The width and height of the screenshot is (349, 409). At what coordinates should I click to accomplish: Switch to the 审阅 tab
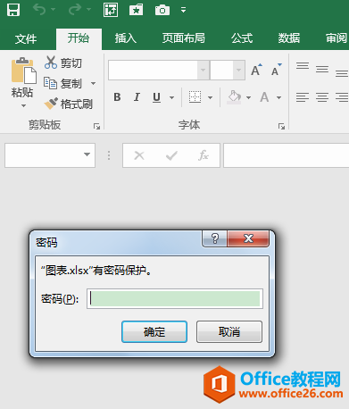pyautogui.click(x=337, y=38)
